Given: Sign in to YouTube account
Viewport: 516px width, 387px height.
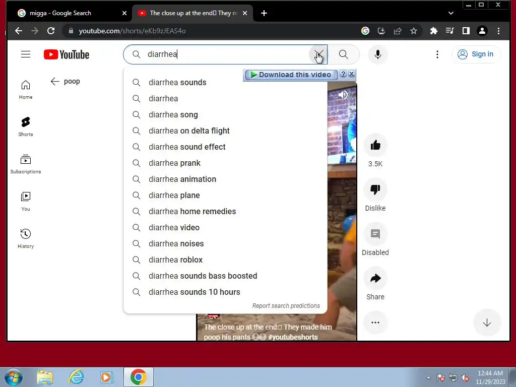Looking at the screenshot, I should coord(476,54).
